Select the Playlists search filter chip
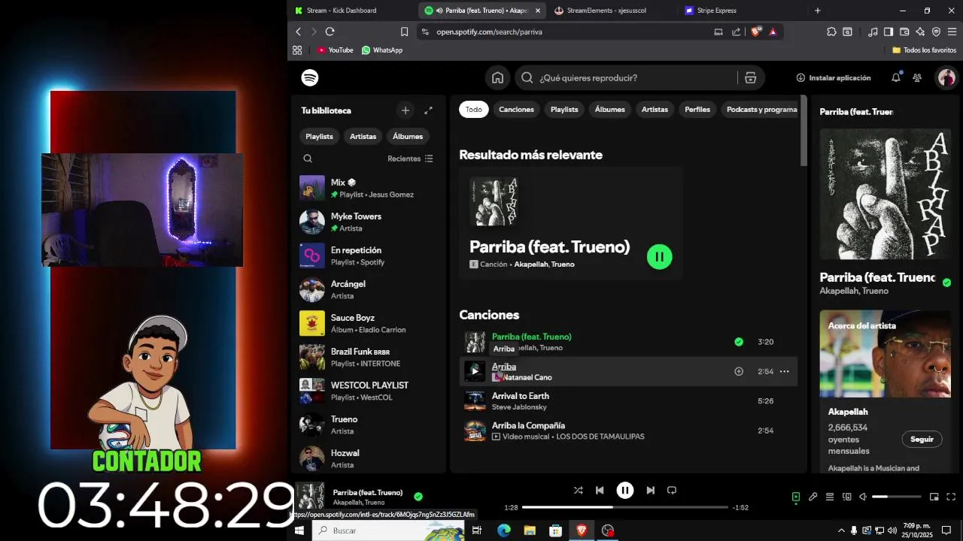The image size is (963, 541). pyautogui.click(x=564, y=110)
